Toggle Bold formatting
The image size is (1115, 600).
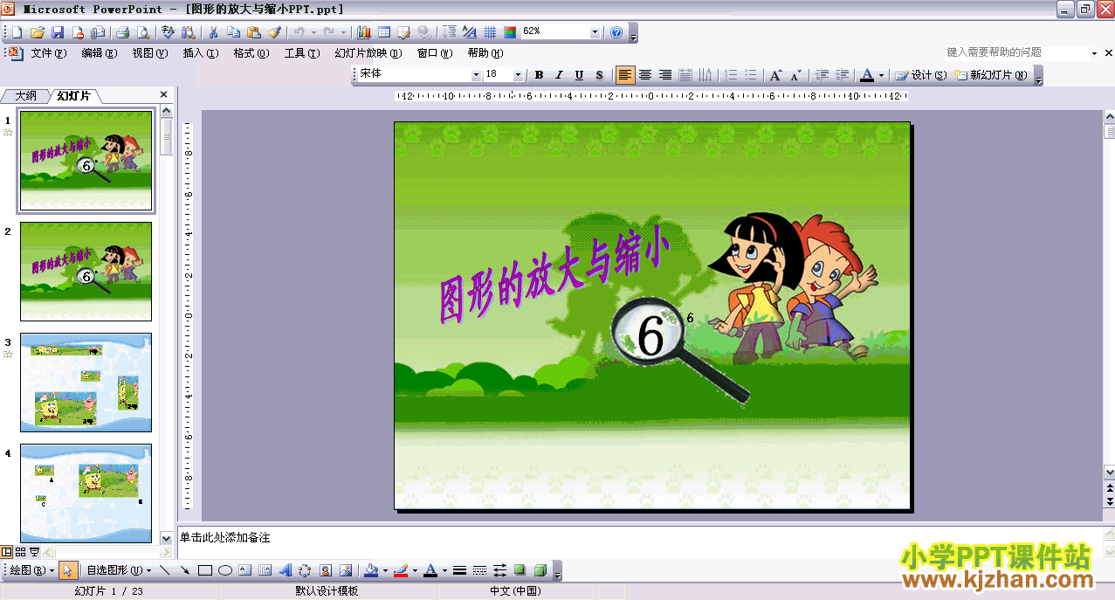click(x=539, y=74)
